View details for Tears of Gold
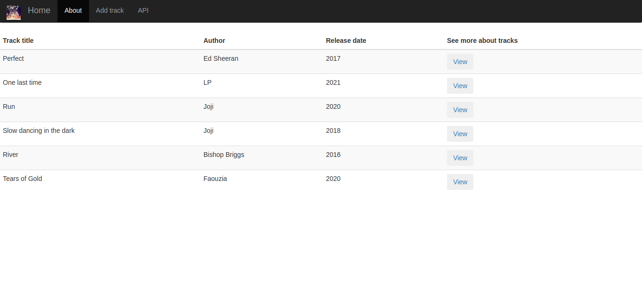The height and width of the screenshot is (303, 642). tap(460, 182)
